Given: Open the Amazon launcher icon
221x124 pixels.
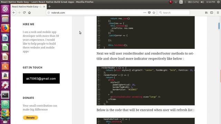Looking at the screenshot, I should click(5, 76).
